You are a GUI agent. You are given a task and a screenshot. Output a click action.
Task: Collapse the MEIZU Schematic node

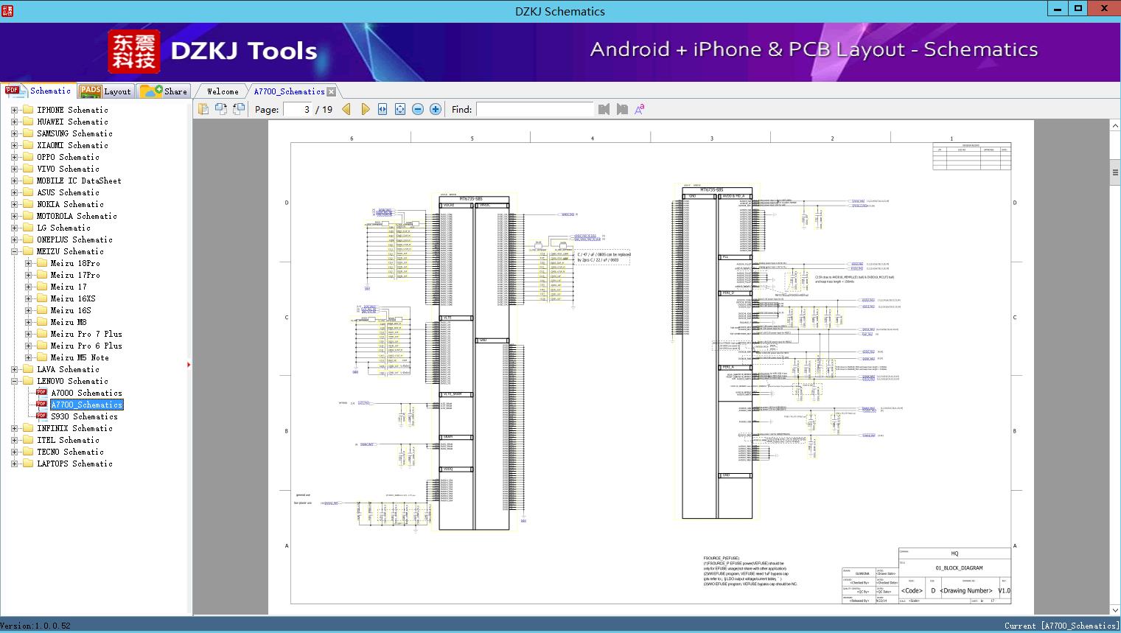point(14,251)
